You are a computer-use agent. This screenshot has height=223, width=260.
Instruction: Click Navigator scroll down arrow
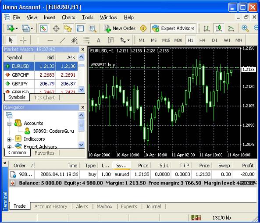click(x=82, y=145)
